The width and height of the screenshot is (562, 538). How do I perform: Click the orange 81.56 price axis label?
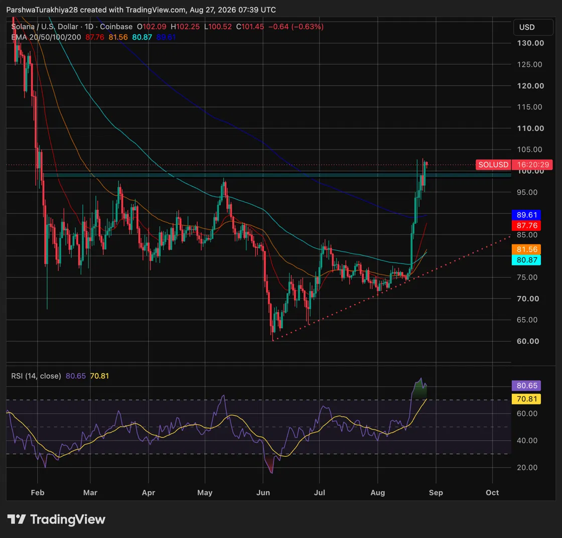526,249
